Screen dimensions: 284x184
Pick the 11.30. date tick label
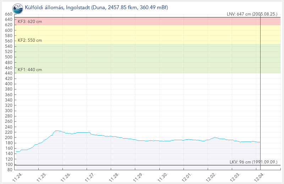click(x=163, y=176)
